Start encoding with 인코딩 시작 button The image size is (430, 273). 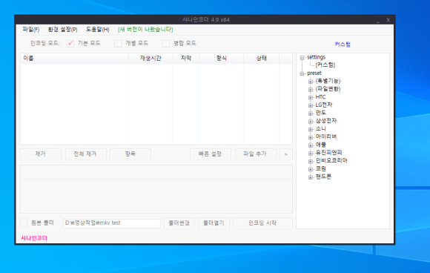(x=262, y=223)
